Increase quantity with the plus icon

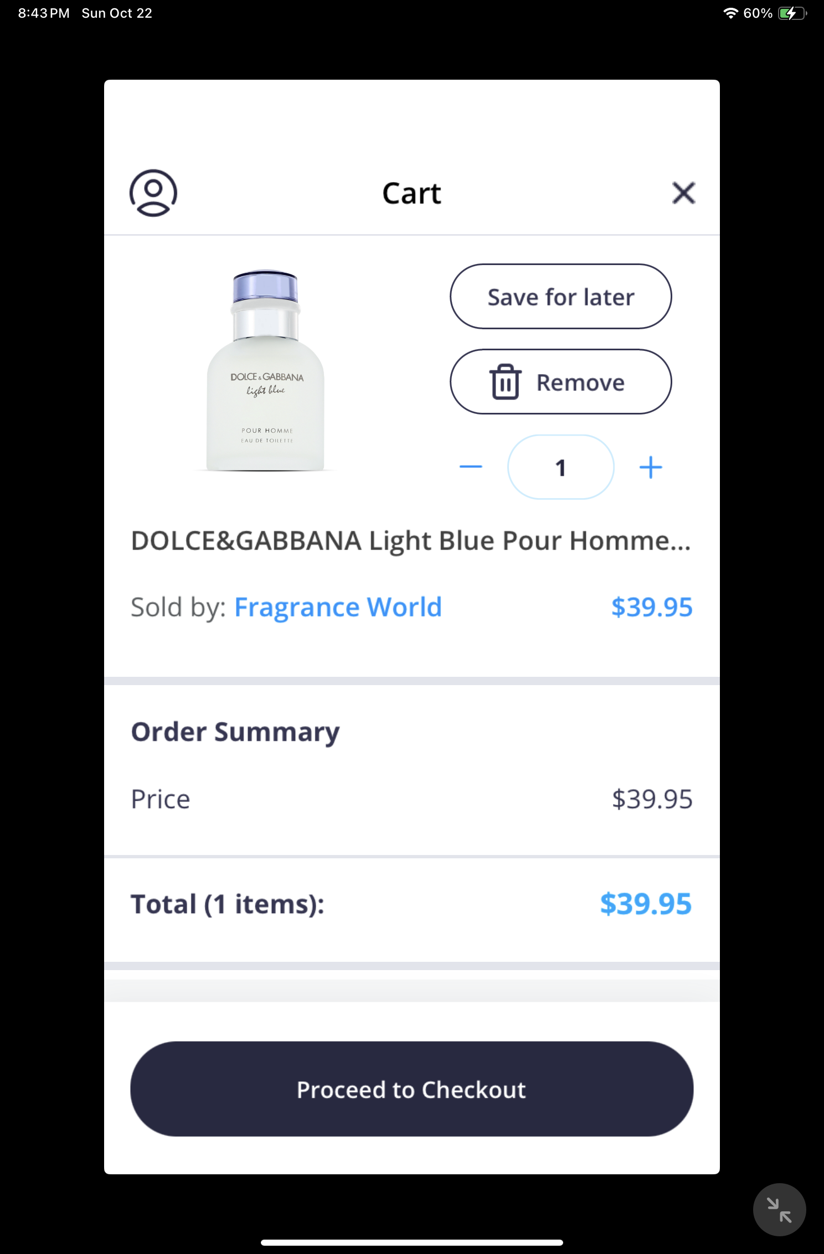tap(651, 467)
